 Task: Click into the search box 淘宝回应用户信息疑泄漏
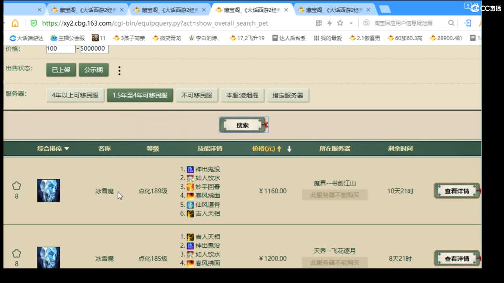[404, 23]
